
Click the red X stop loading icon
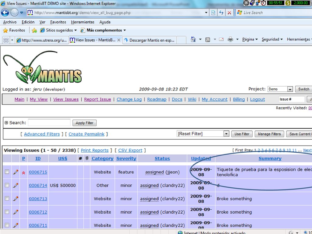(x=229, y=13)
